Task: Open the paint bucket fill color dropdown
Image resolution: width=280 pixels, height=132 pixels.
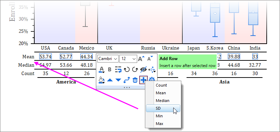Action: pos(101,80)
